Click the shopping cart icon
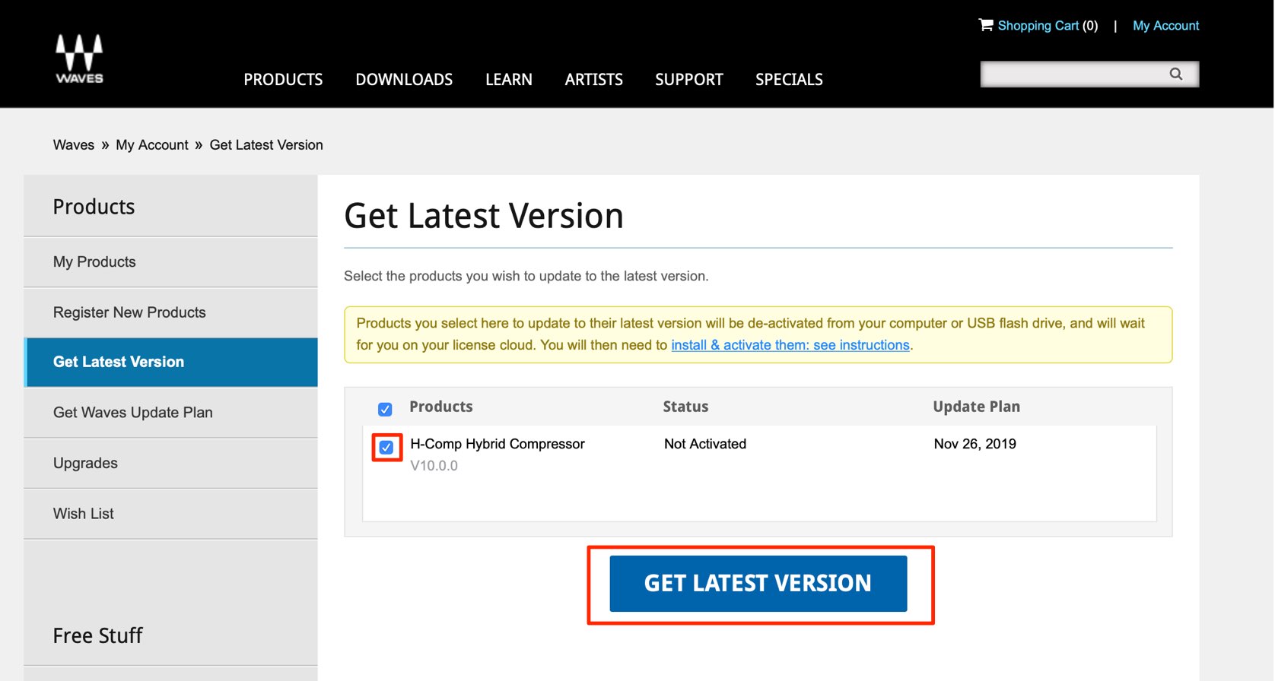This screenshot has width=1275, height=681. coord(986,25)
